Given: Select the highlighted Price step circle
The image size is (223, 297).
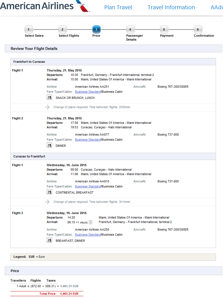Looking at the screenshot, I should tap(96, 29).
